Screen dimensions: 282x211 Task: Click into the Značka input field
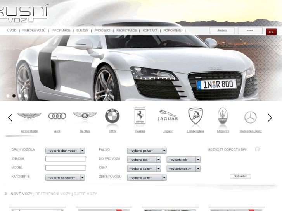(x=66, y=159)
